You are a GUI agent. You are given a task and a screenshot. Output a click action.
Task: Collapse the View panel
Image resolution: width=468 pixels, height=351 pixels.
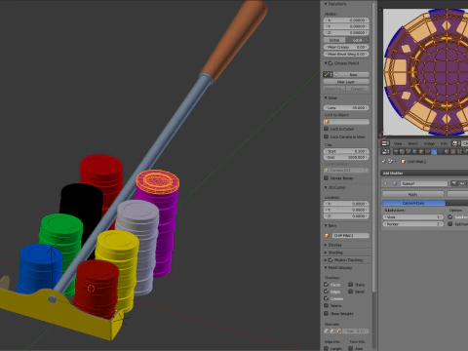326,97
